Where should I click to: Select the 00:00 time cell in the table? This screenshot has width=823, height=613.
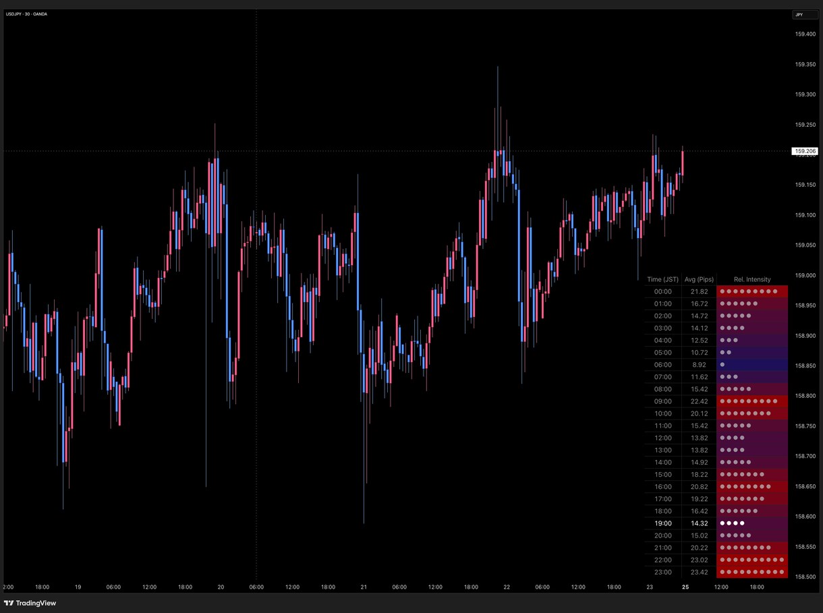(x=663, y=291)
